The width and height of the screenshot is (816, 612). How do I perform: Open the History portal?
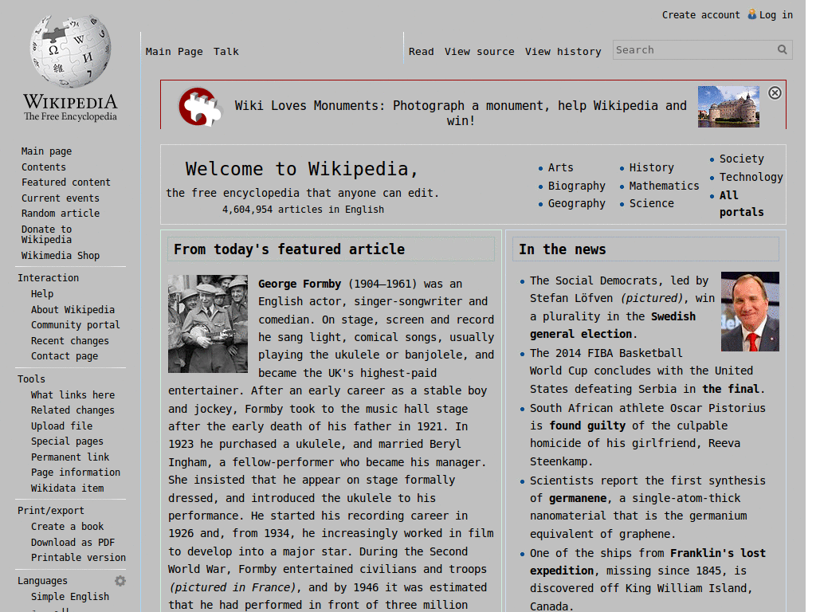point(652,167)
